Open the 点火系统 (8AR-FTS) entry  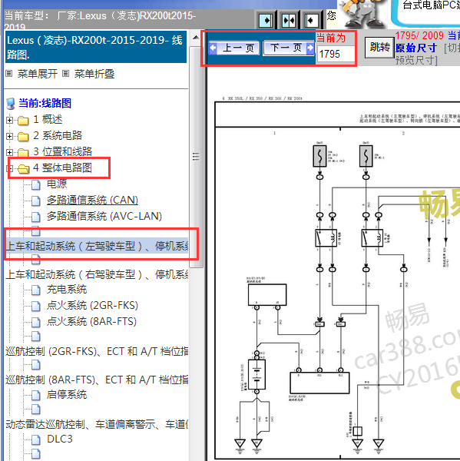point(91,322)
